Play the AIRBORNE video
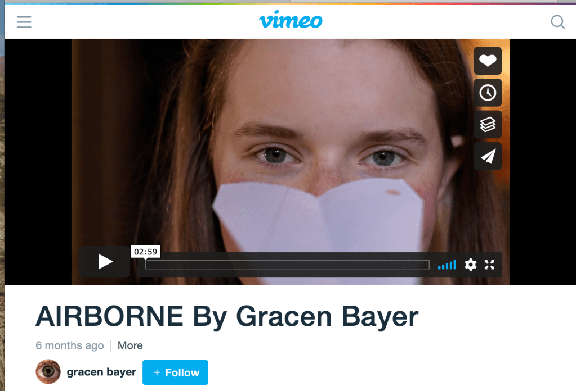The image size is (576, 391). 105,262
